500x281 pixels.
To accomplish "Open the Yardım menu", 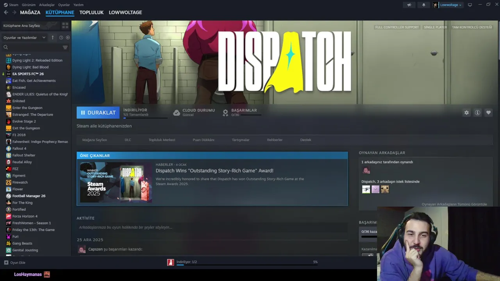I will [x=79, y=5].
